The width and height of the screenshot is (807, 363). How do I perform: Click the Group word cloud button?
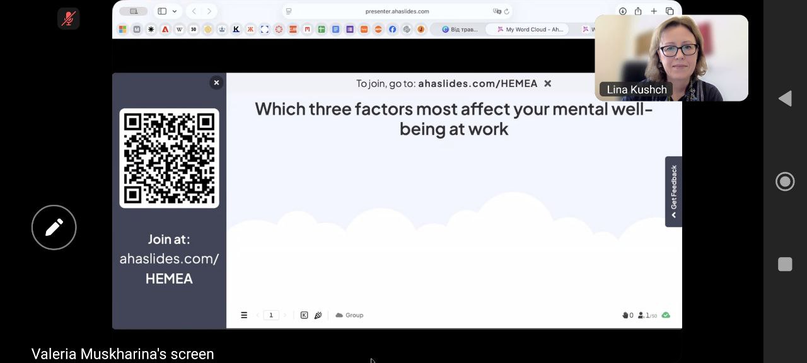coord(349,315)
